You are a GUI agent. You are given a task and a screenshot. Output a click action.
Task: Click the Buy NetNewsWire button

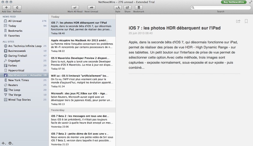pos(234,2)
